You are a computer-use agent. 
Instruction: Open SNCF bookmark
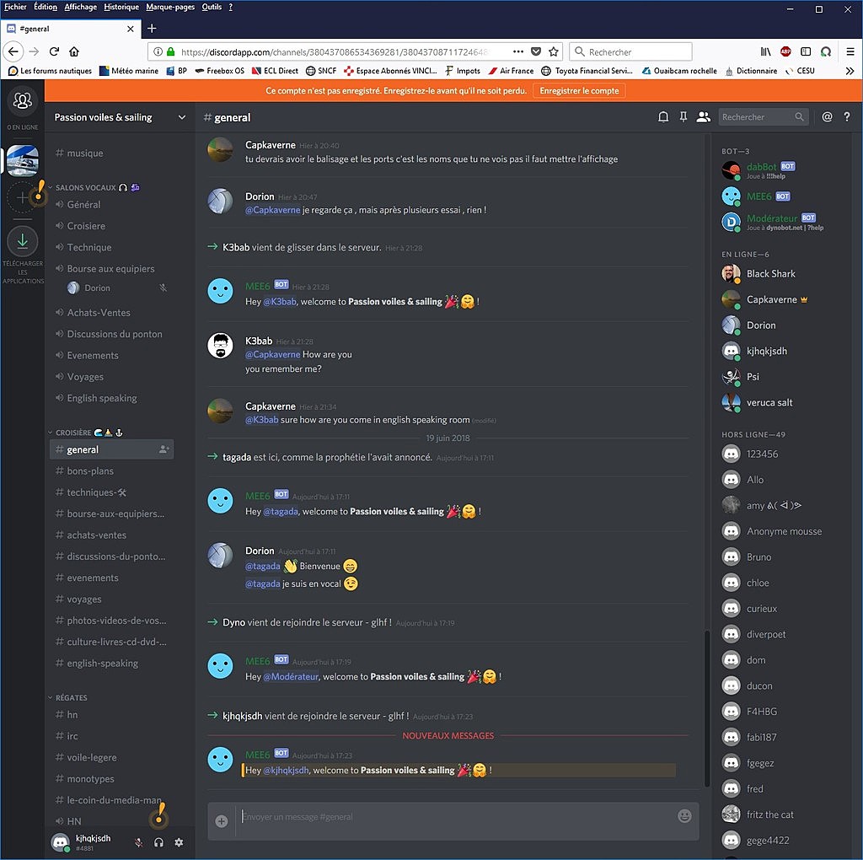coord(321,71)
